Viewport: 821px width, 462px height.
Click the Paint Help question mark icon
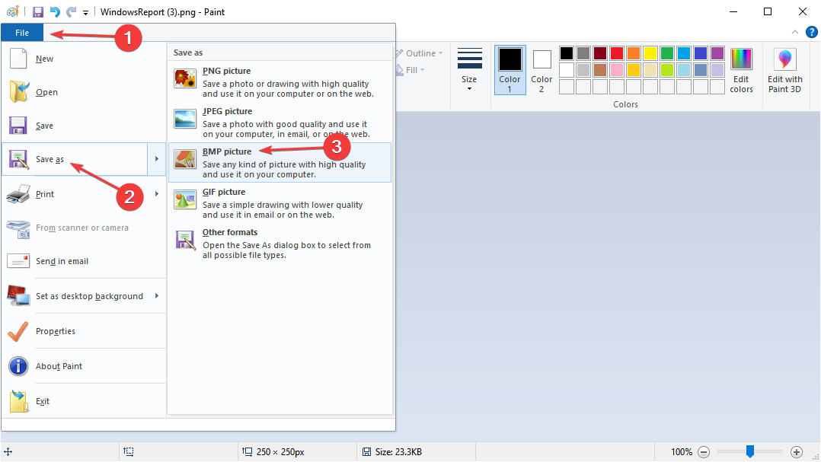[811, 33]
